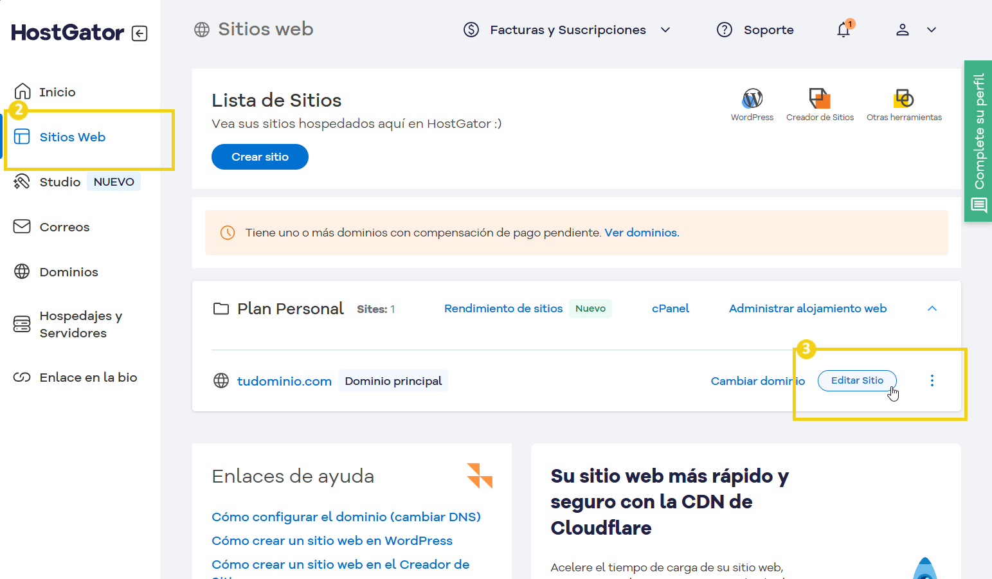Click the pending payment clock icon
Image resolution: width=992 pixels, height=579 pixels.
(x=228, y=233)
